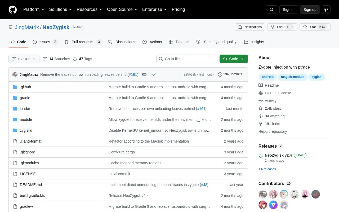Open the Actions tab

coord(152,42)
